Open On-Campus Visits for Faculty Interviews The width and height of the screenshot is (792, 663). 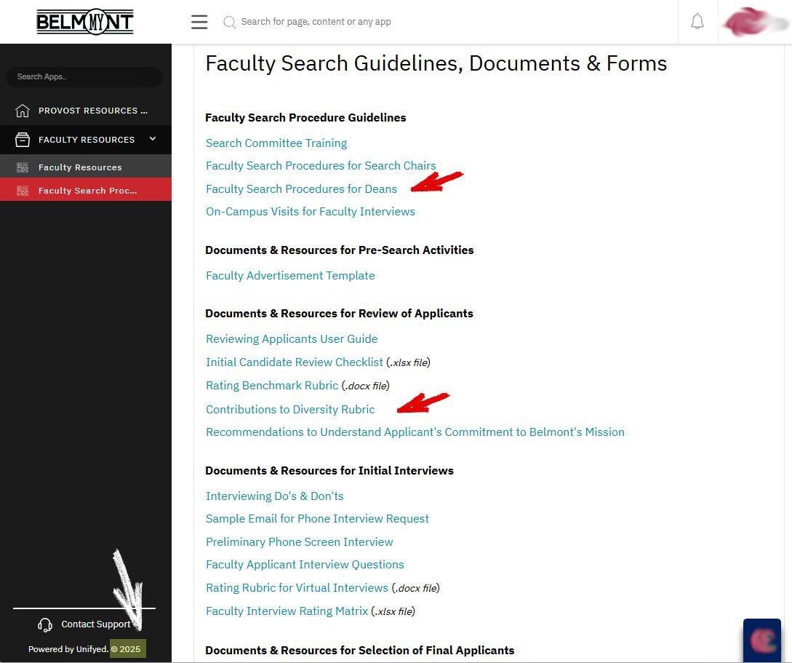(x=310, y=212)
